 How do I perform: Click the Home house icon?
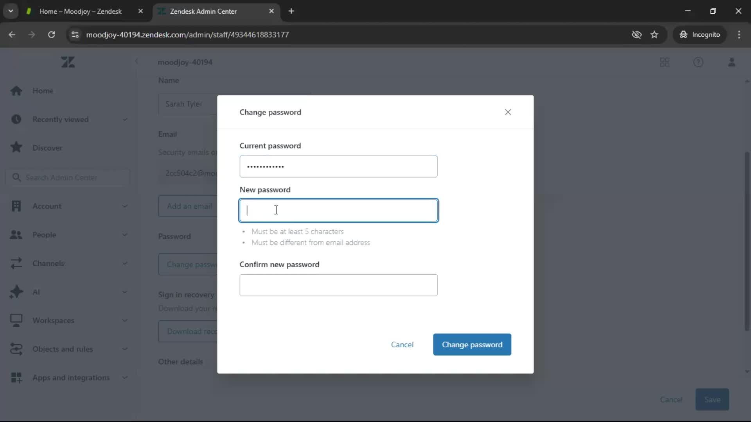tap(16, 91)
